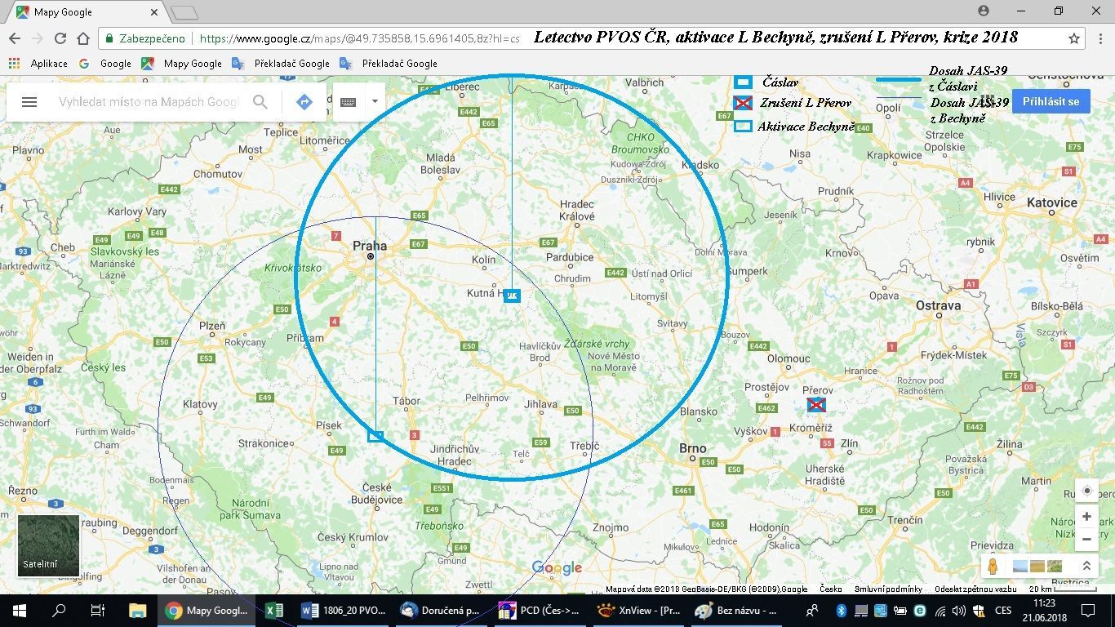
Task: Open Smluvní podmínky link
Action: 889,589
